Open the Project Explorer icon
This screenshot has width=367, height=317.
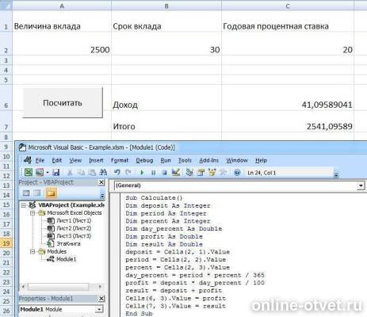coord(189,173)
